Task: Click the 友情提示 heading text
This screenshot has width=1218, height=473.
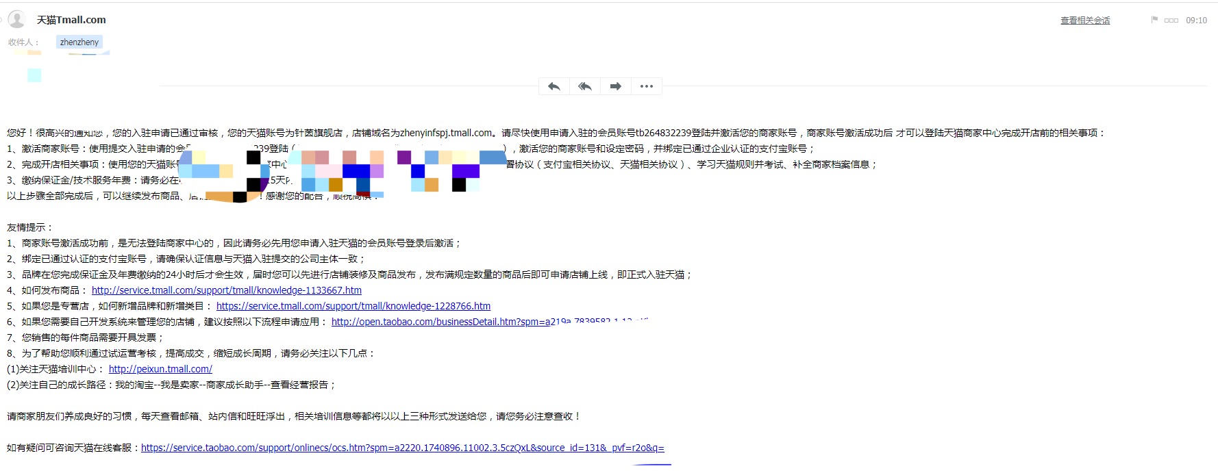Action: click(30, 227)
